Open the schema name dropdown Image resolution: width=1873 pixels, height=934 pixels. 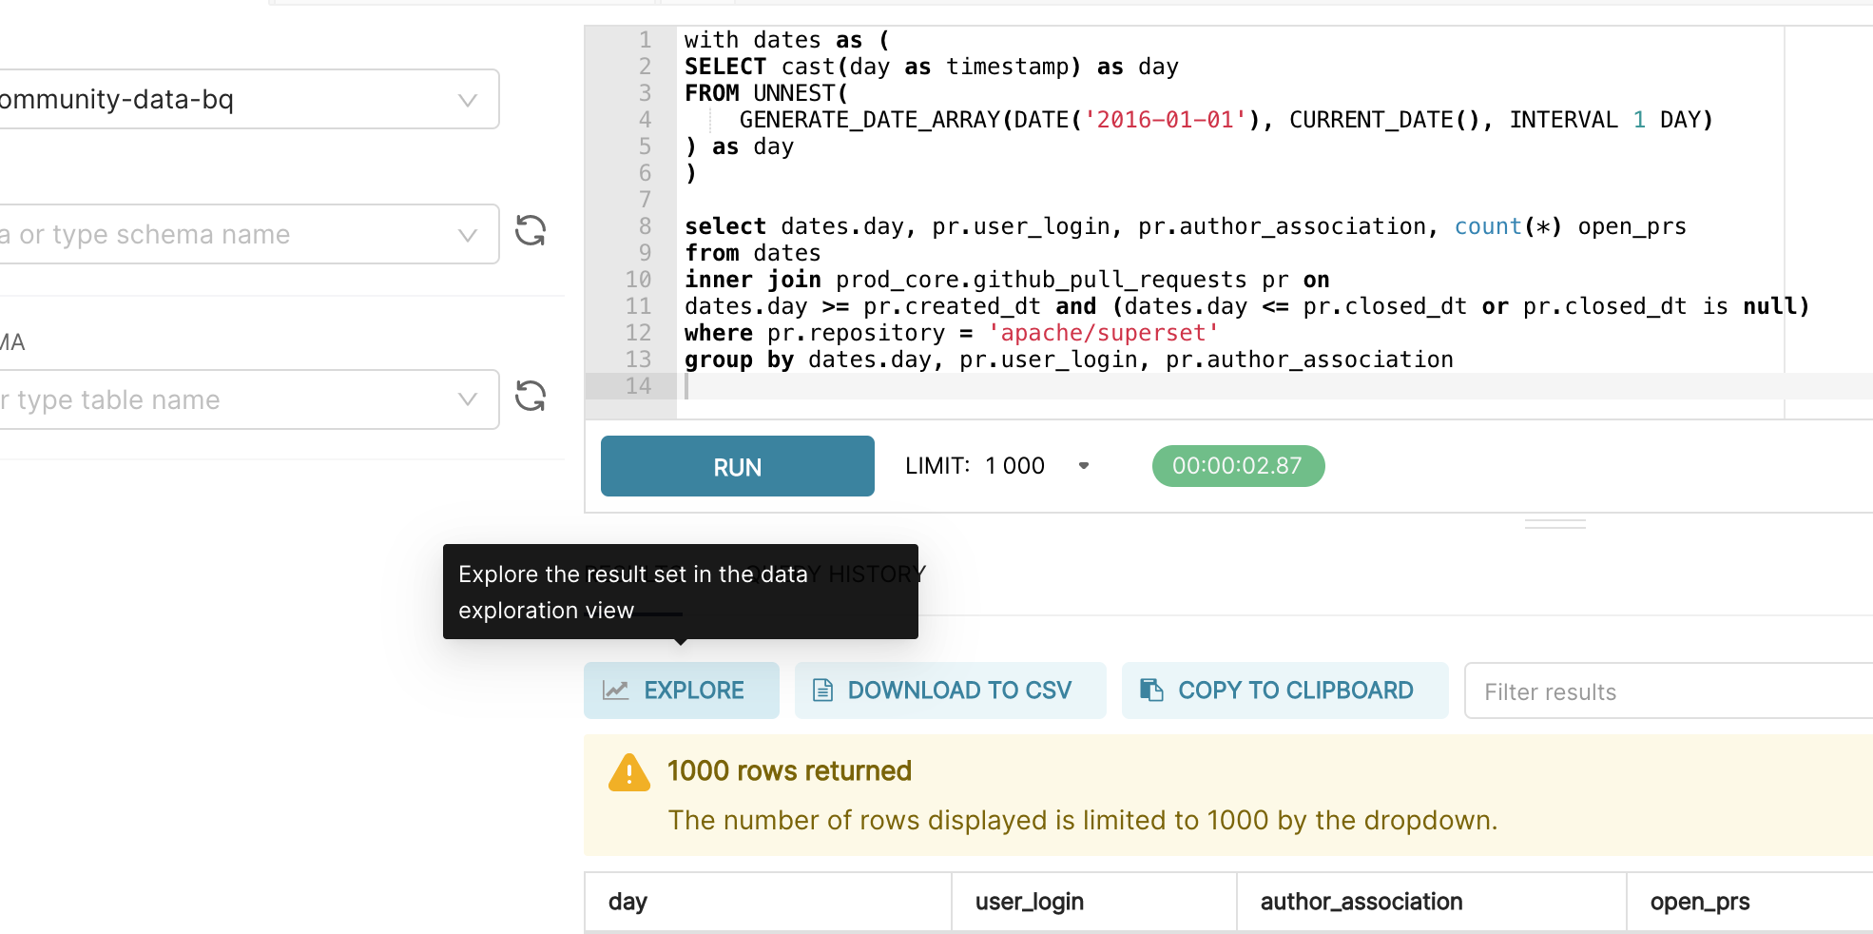coord(465,233)
